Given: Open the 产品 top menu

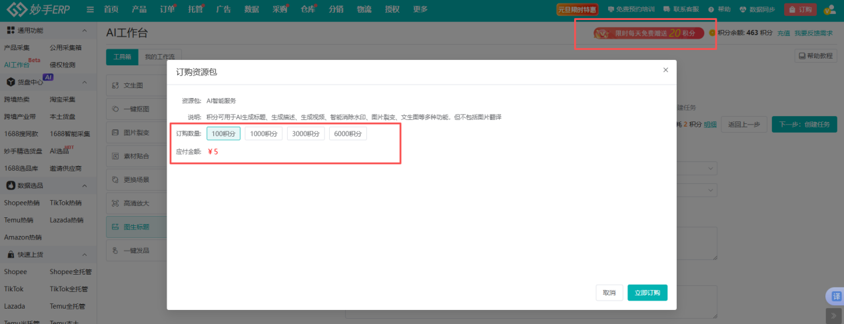Looking at the screenshot, I should pyautogui.click(x=139, y=9).
